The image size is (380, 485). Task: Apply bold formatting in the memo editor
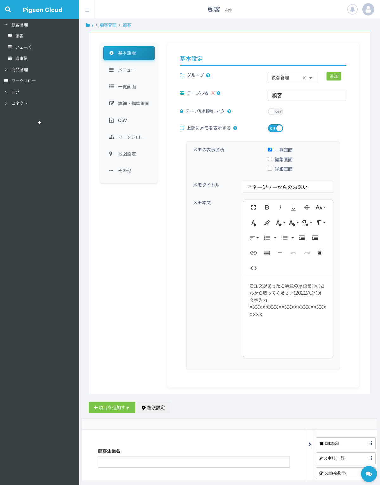click(267, 207)
